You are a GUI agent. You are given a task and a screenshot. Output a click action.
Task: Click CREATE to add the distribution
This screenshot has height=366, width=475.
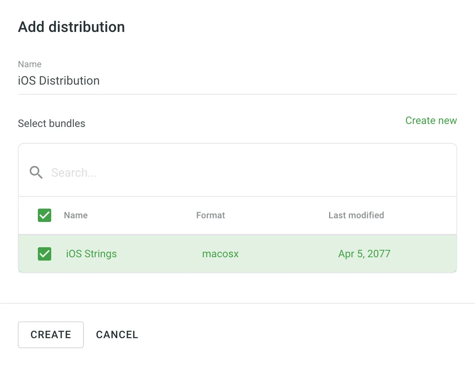51,334
